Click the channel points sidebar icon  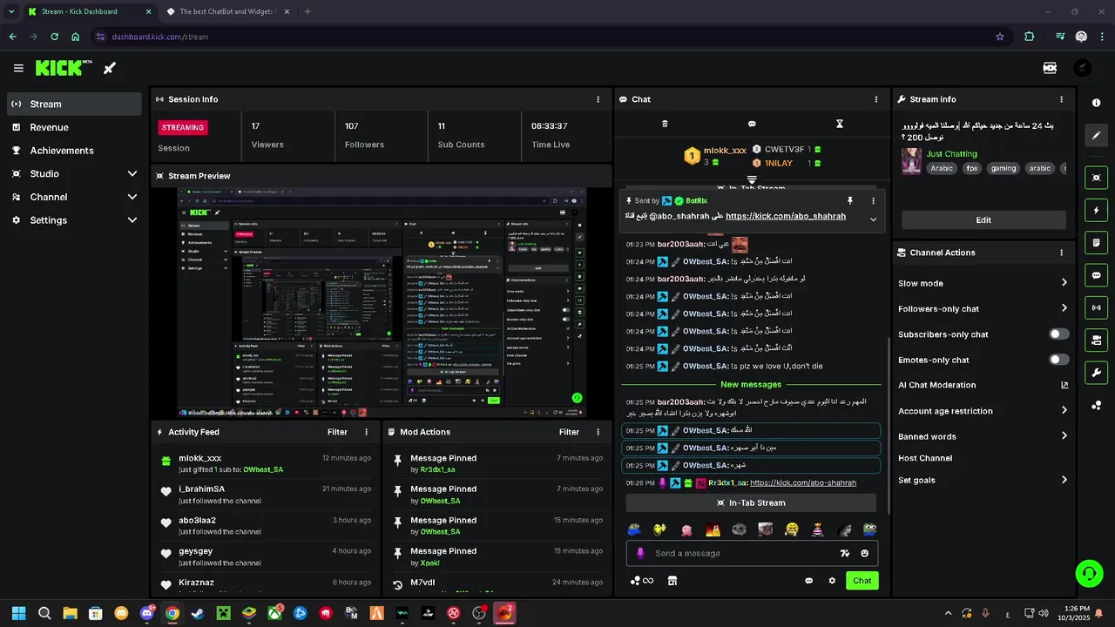click(1096, 406)
